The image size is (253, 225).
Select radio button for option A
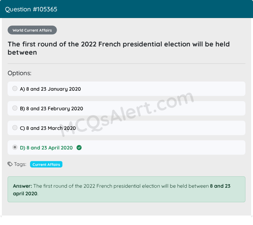click(15, 88)
